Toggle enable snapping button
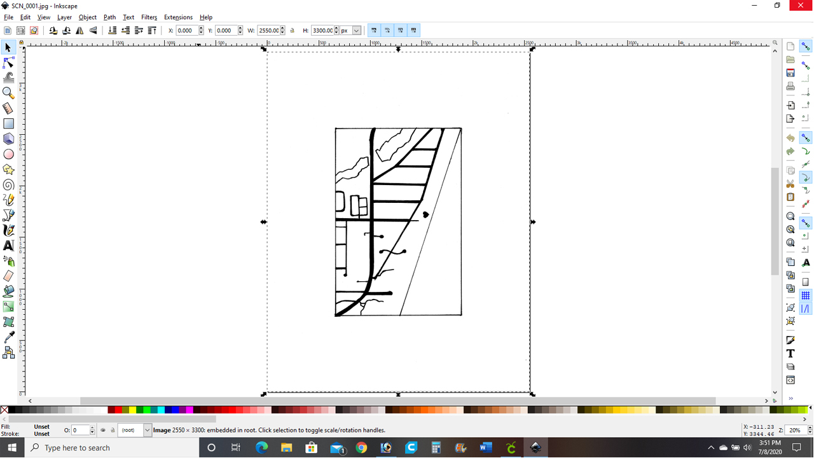The width and height of the screenshot is (814, 458). [x=806, y=46]
